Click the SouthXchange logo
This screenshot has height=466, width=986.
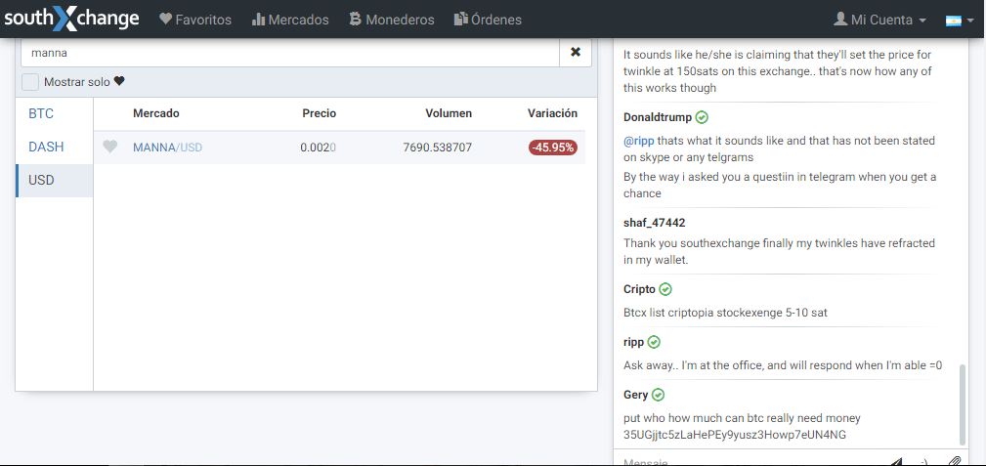[71, 19]
